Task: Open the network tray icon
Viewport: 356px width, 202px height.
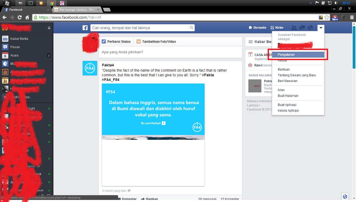Action: (x=330, y=3)
